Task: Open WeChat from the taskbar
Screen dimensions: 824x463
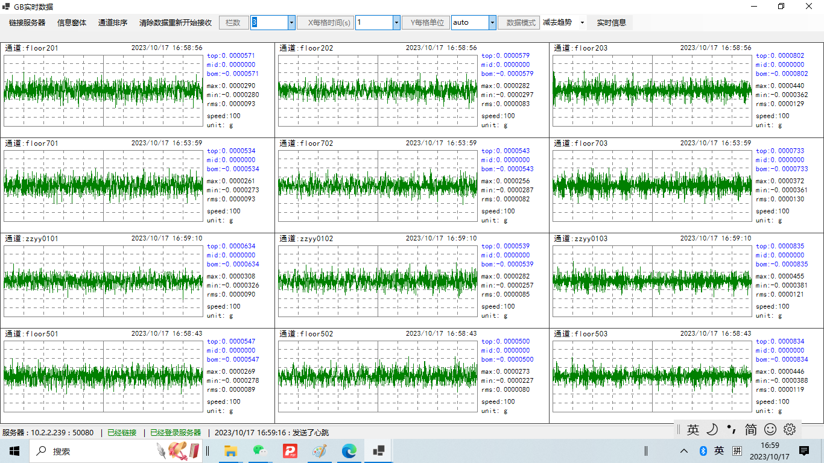Action: (x=260, y=451)
